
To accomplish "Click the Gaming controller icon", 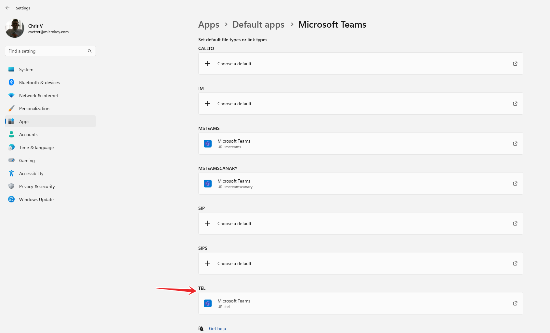I will (x=11, y=160).
